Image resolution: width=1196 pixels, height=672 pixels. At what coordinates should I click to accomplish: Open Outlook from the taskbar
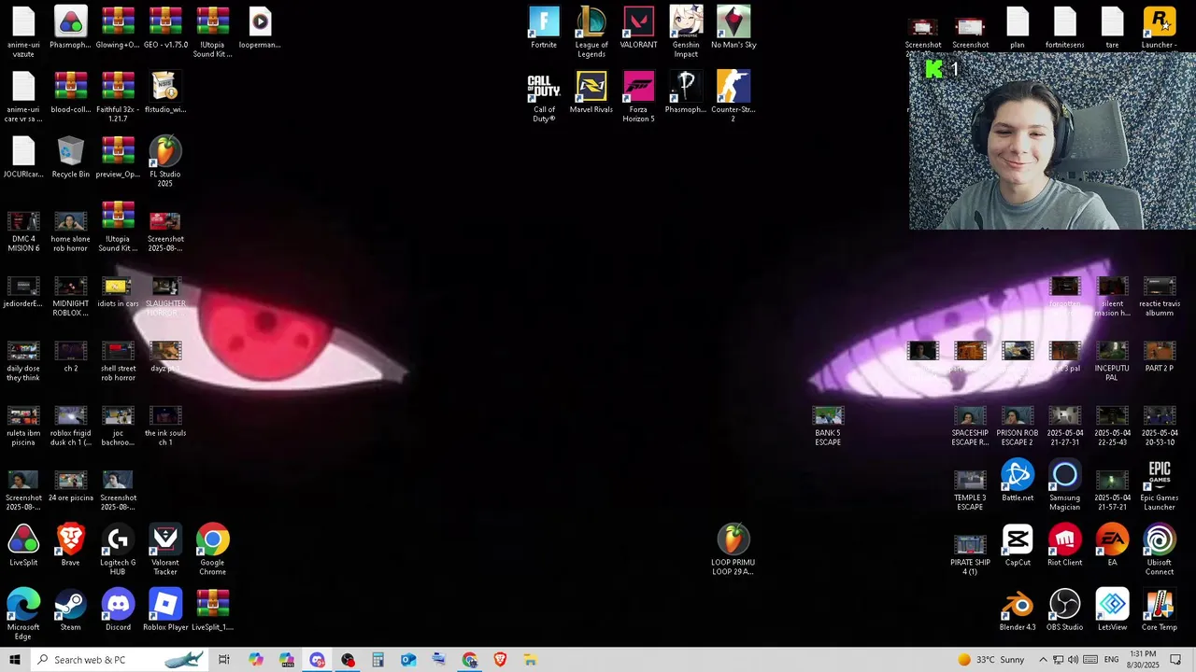(408, 660)
